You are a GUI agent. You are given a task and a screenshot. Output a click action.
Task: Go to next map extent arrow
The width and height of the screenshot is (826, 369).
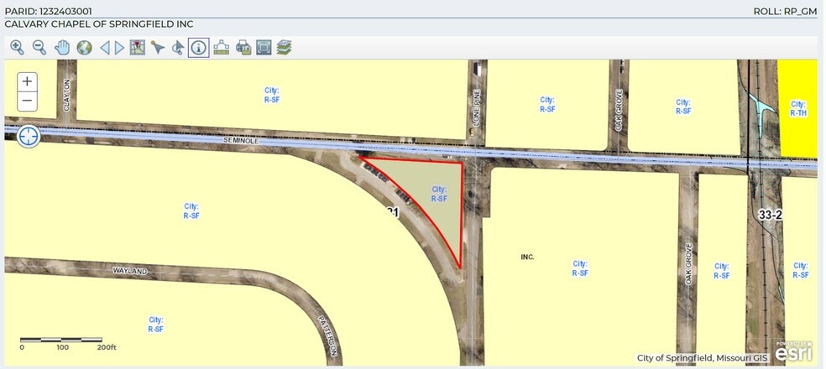tap(119, 48)
